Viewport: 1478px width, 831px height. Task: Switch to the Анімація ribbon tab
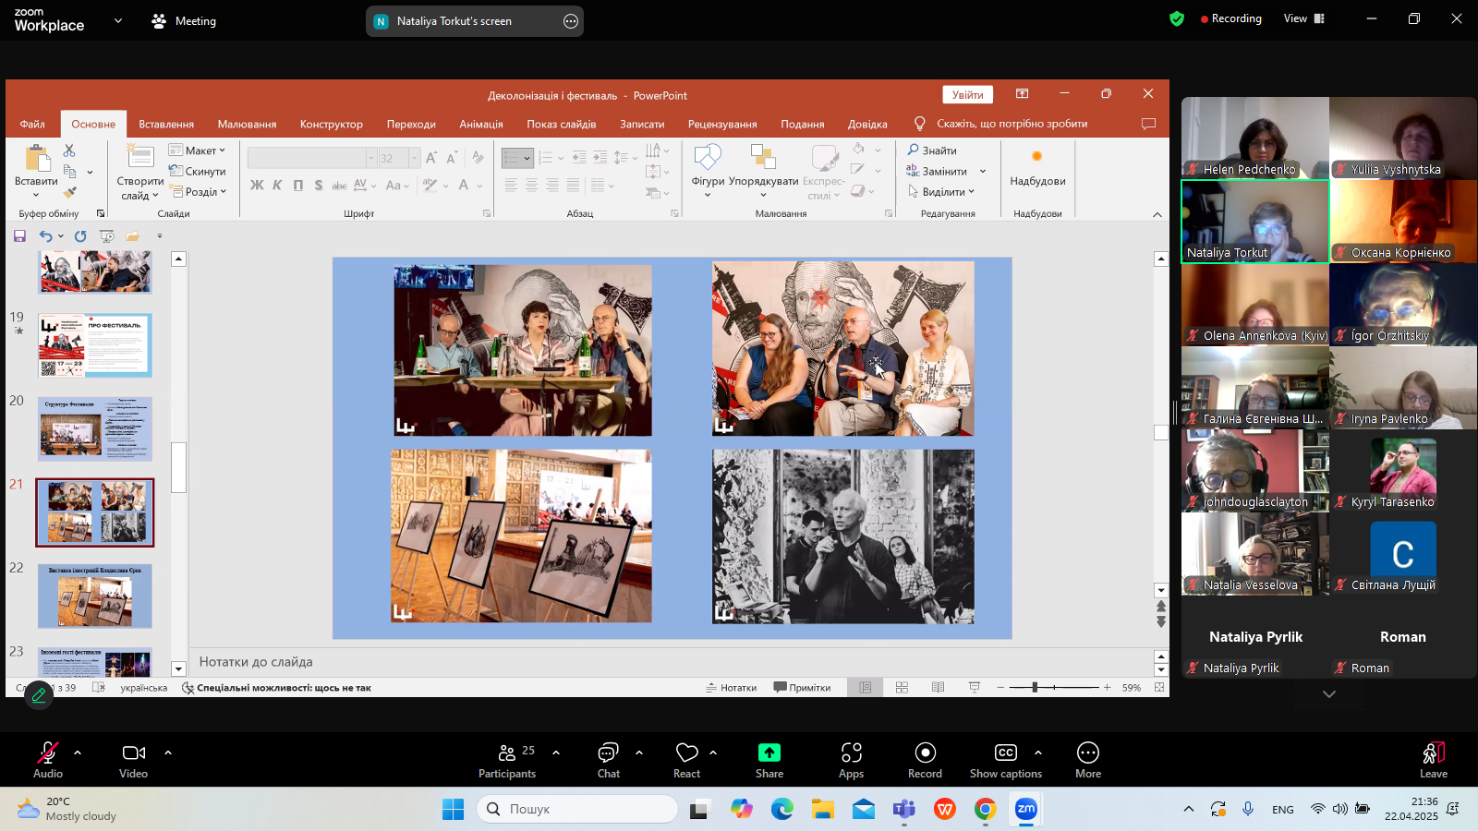[x=481, y=125]
